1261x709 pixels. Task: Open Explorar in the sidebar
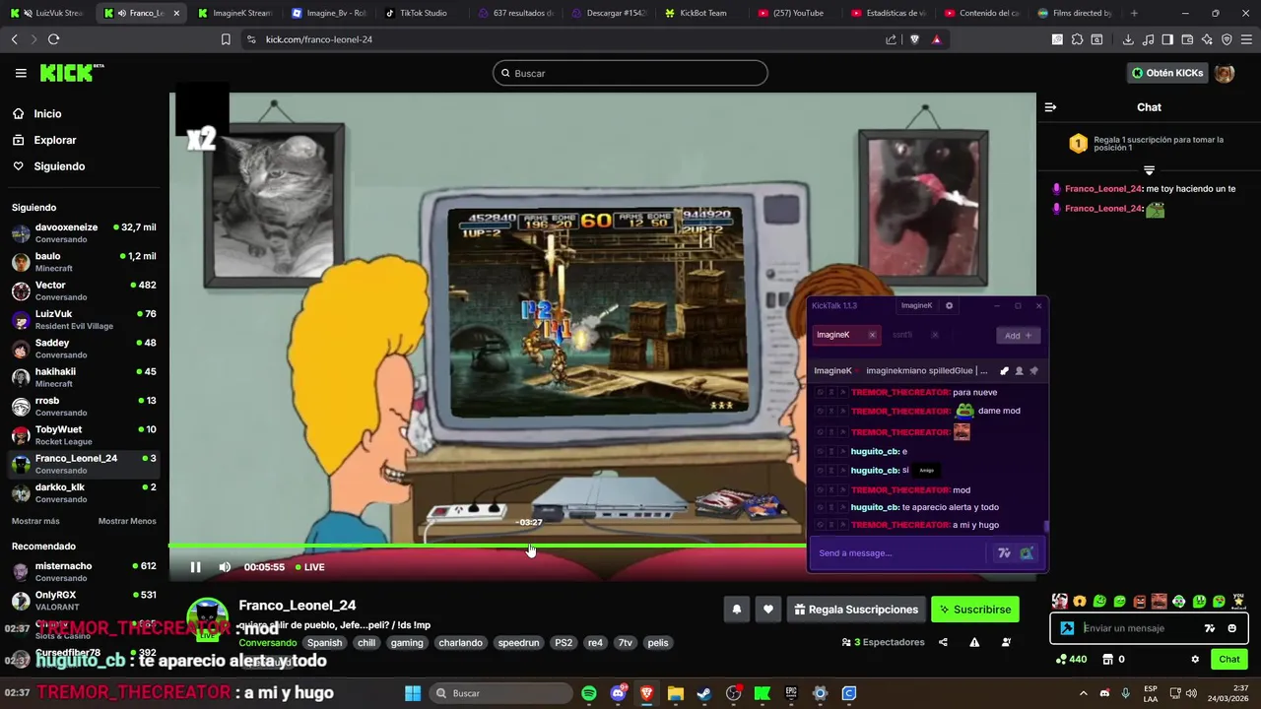(44, 140)
